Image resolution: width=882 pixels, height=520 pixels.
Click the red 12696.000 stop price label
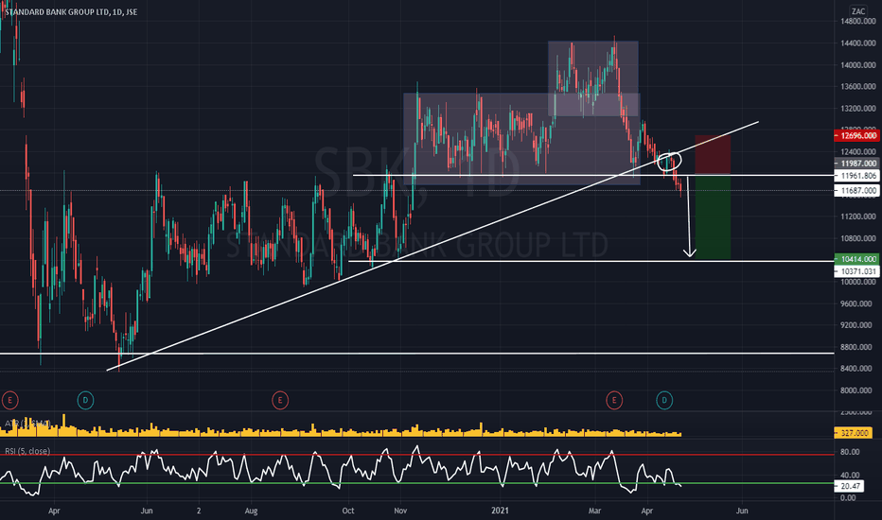[x=856, y=135]
